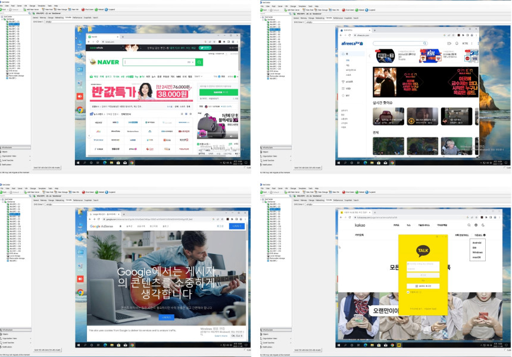Open the download dropdown on the kakao page
The height and width of the screenshot is (357, 512).
(480, 235)
